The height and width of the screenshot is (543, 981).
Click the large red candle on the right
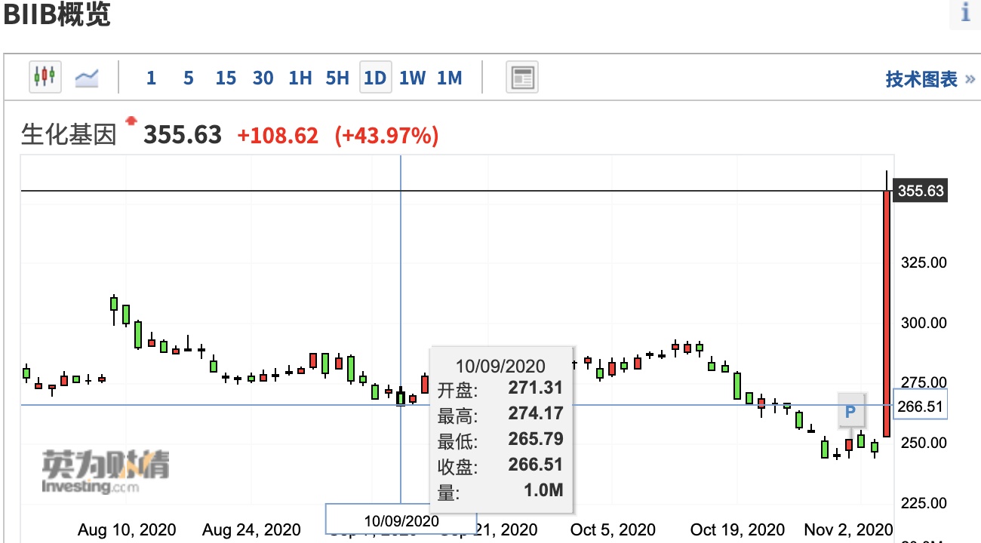coord(887,314)
